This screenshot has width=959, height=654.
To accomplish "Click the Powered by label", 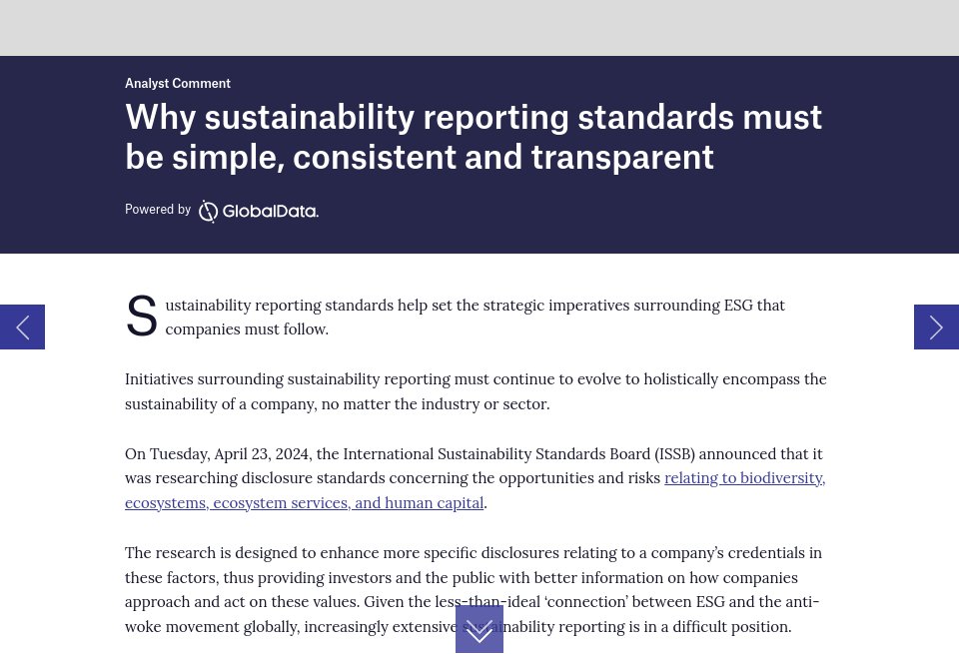I will (x=158, y=209).
